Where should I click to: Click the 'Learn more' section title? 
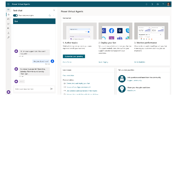point(67,70)
